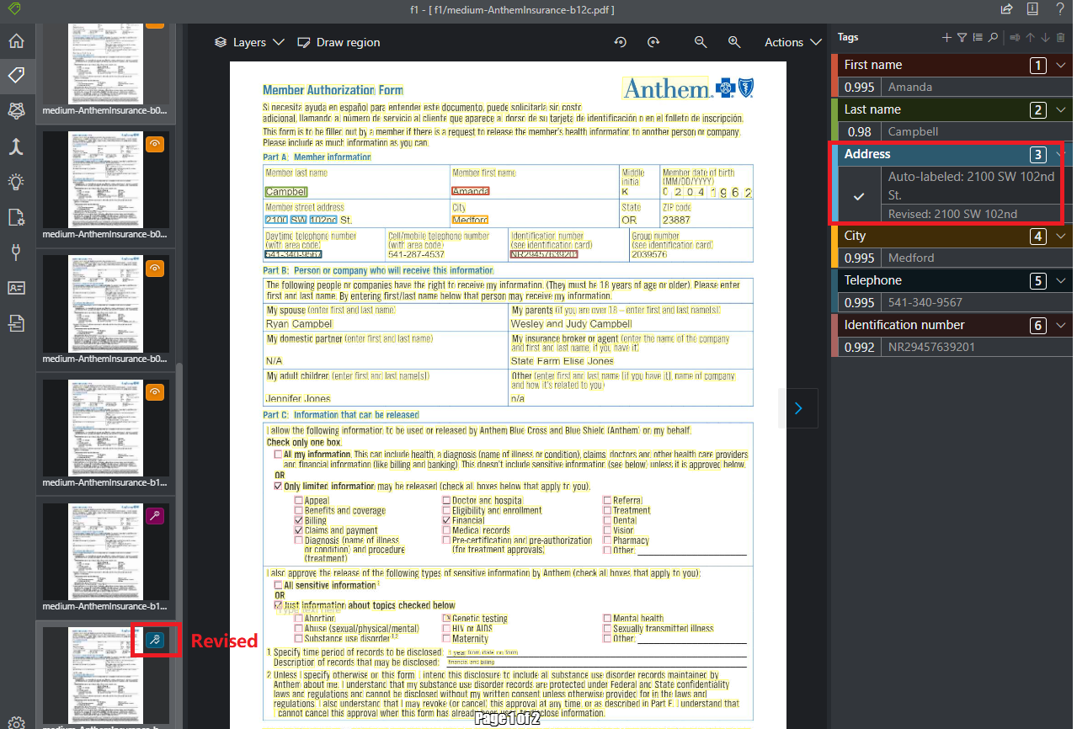Click the Revised: 2100 SW 102nd value
The width and height of the screenshot is (1077, 729).
[x=952, y=214]
